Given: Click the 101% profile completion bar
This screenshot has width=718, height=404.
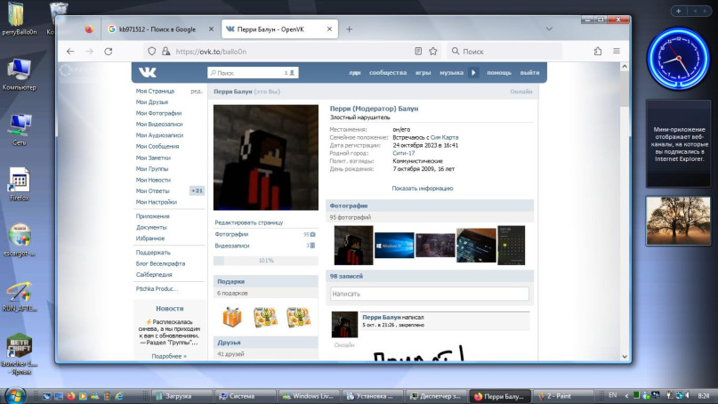Looking at the screenshot, I should tap(265, 260).
